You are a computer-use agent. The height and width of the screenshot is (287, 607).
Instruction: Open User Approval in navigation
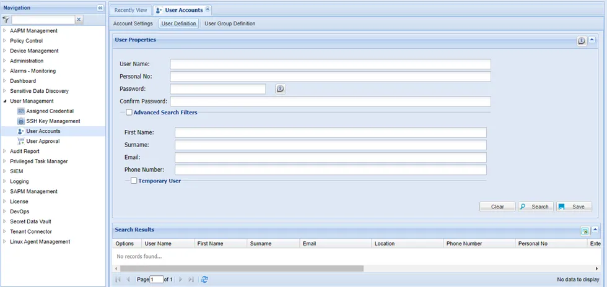click(43, 141)
